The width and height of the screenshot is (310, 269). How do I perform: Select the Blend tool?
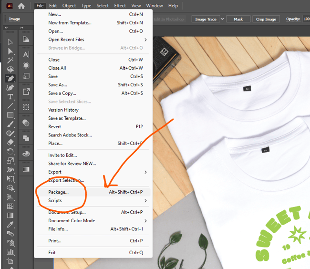pos(10,234)
